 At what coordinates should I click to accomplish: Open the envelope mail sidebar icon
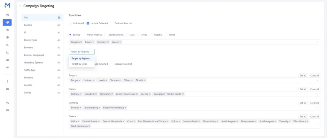click(8, 110)
